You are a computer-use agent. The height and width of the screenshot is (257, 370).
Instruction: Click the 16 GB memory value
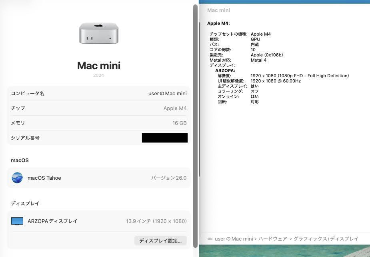coord(179,123)
